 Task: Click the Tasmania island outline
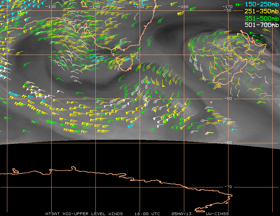(x=126, y=64)
